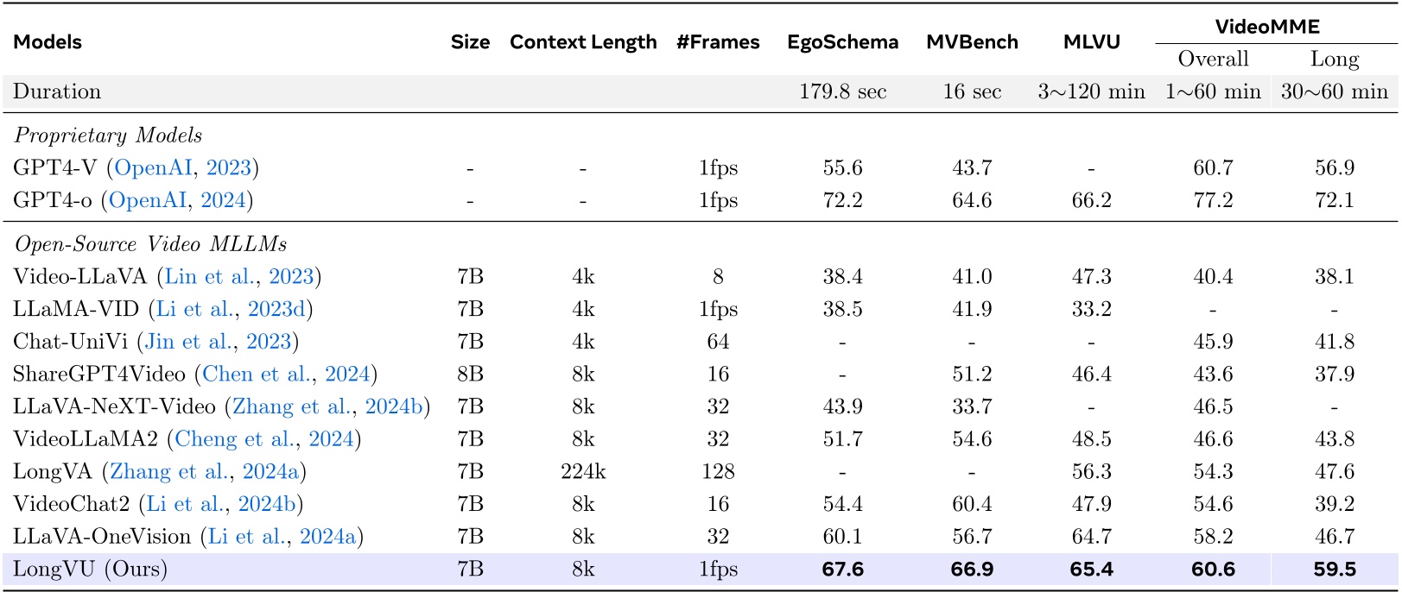Open the Li et al., 2024b VideoChat2 citation

pos(220,504)
